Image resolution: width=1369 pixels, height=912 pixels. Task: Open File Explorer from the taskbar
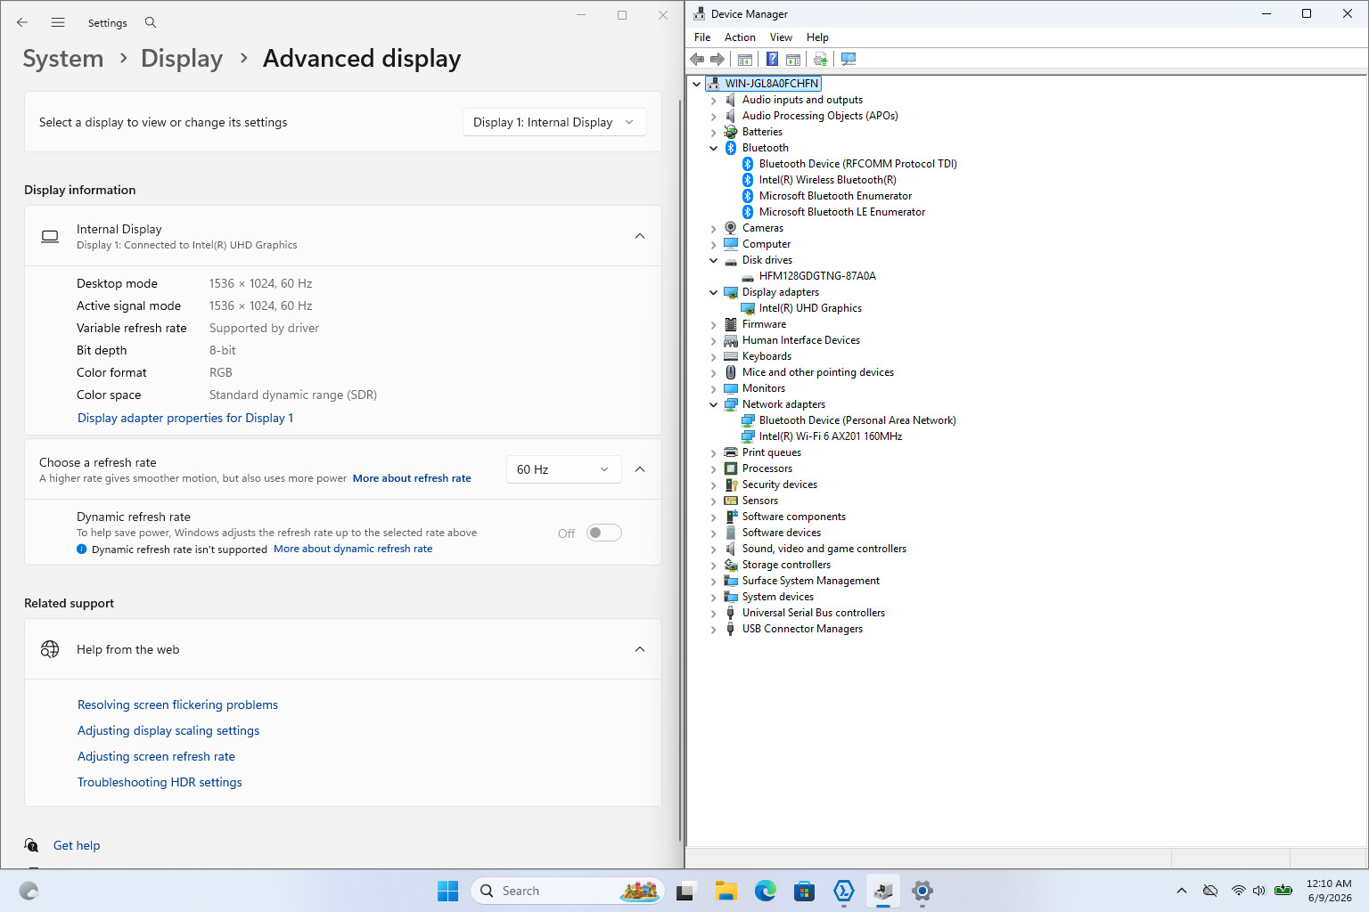pyautogui.click(x=726, y=891)
